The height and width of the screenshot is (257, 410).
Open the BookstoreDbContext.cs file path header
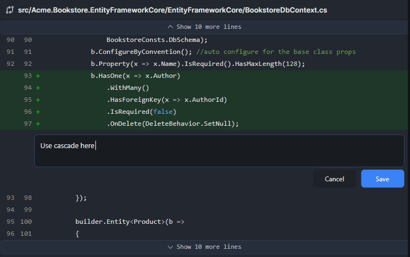pyautogui.click(x=172, y=10)
